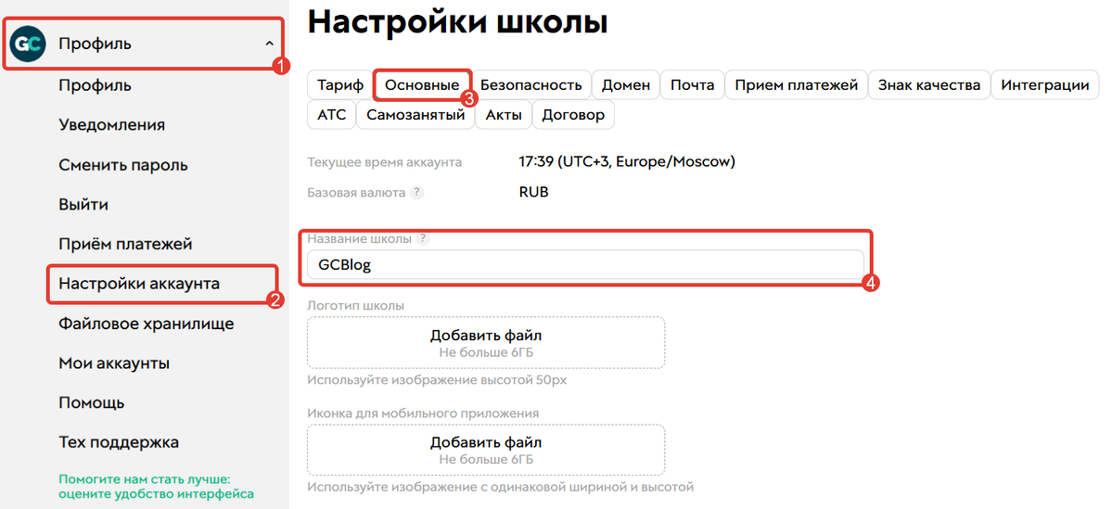Open the Знак качества tab
This screenshot has width=1112, height=509.
[929, 85]
